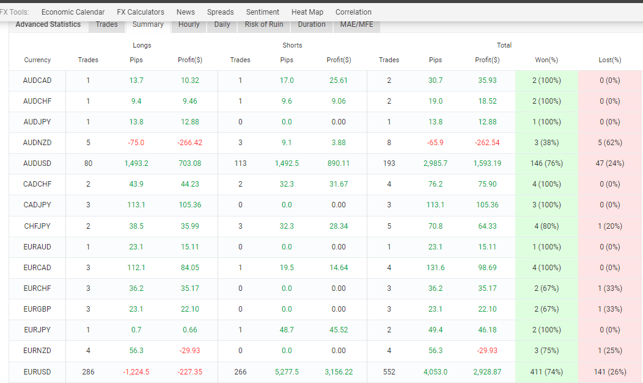
Task: Select the AUDCHF currency row label
Action: coord(37,101)
